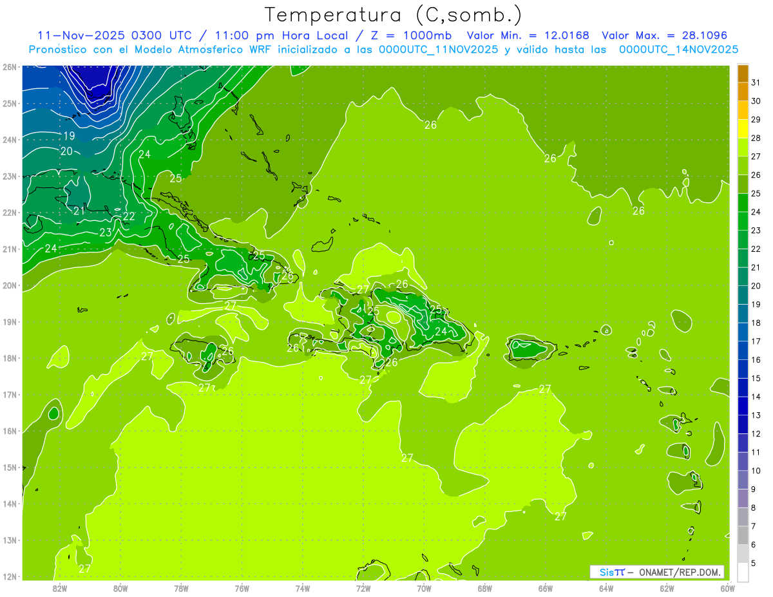Click the 18N latitude axis label

(9, 358)
